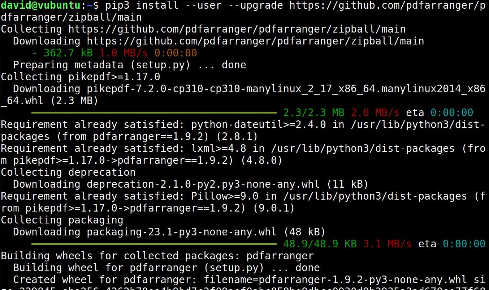Click the lxml>=4.8 requirement line
The height and width of the screenshot is (290, 489).
pyautogui.click(x=244, y=154)
